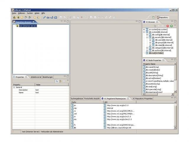Expand the jlib:categories[jlib:internal] node
This screenshot has width=189, height=142.
(x=147, y=48)
